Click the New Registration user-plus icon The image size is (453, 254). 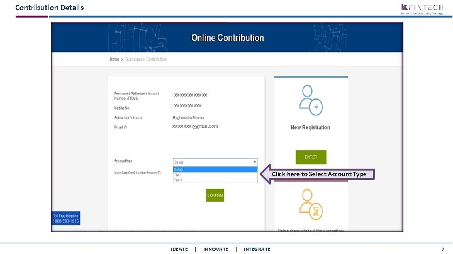click(x=311, y=100)
